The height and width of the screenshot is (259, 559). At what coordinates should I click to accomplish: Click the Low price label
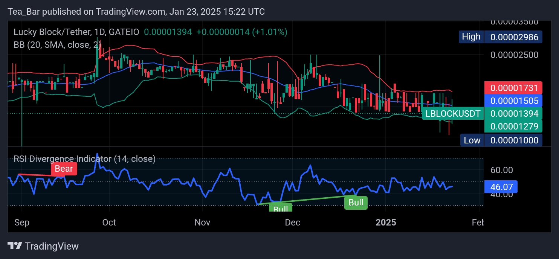point(472,140)
